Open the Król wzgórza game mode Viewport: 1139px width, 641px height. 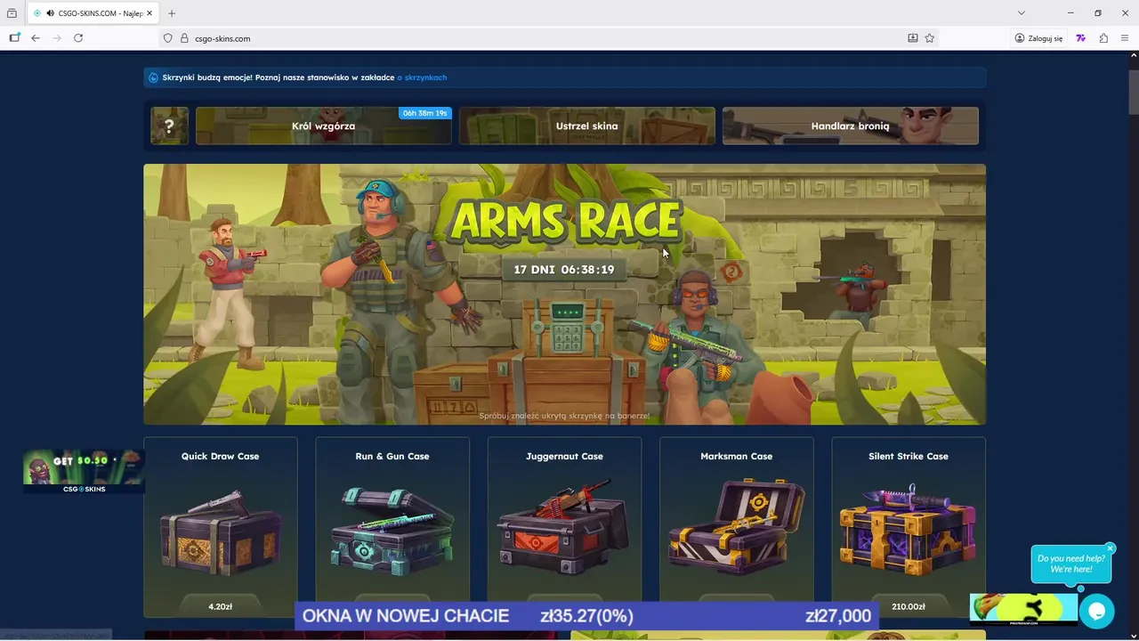pyautogui.click(x=323, y=126)
